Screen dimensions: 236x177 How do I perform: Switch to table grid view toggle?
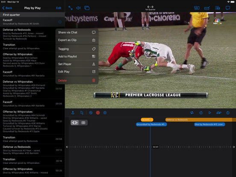[83, 123]
